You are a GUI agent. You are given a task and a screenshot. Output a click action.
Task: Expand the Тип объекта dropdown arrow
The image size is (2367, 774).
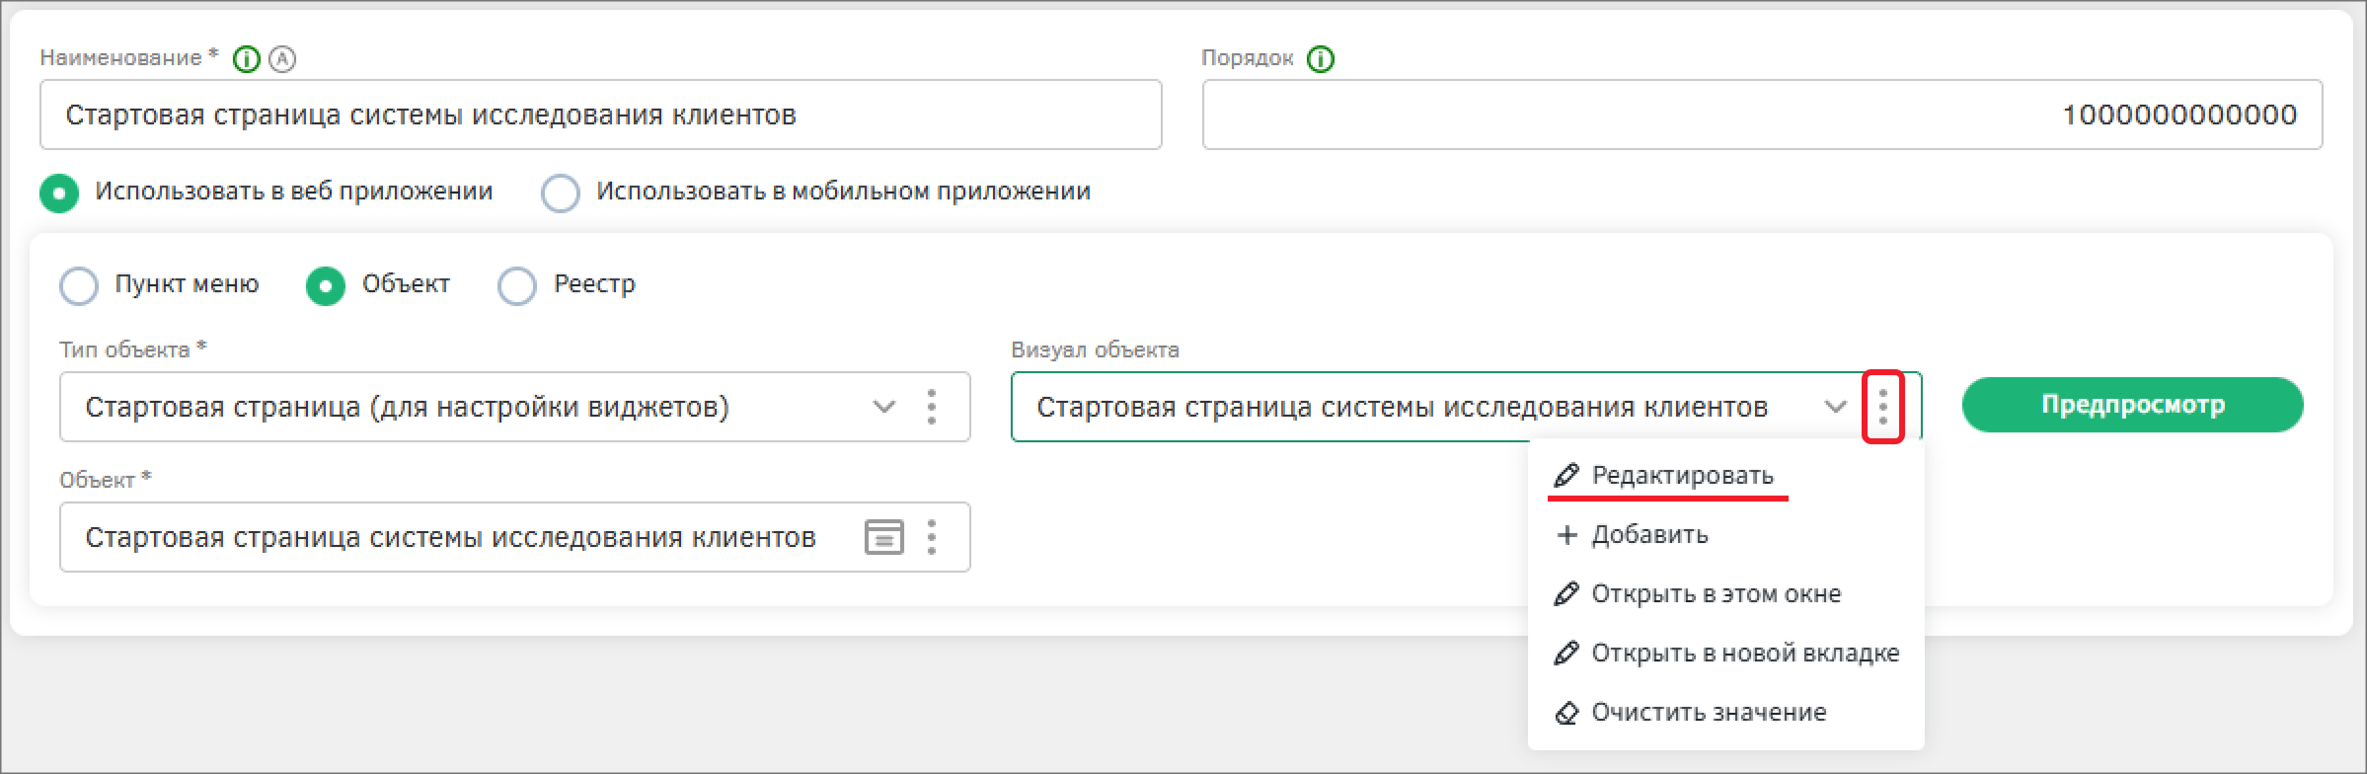(x=883, y=407)
